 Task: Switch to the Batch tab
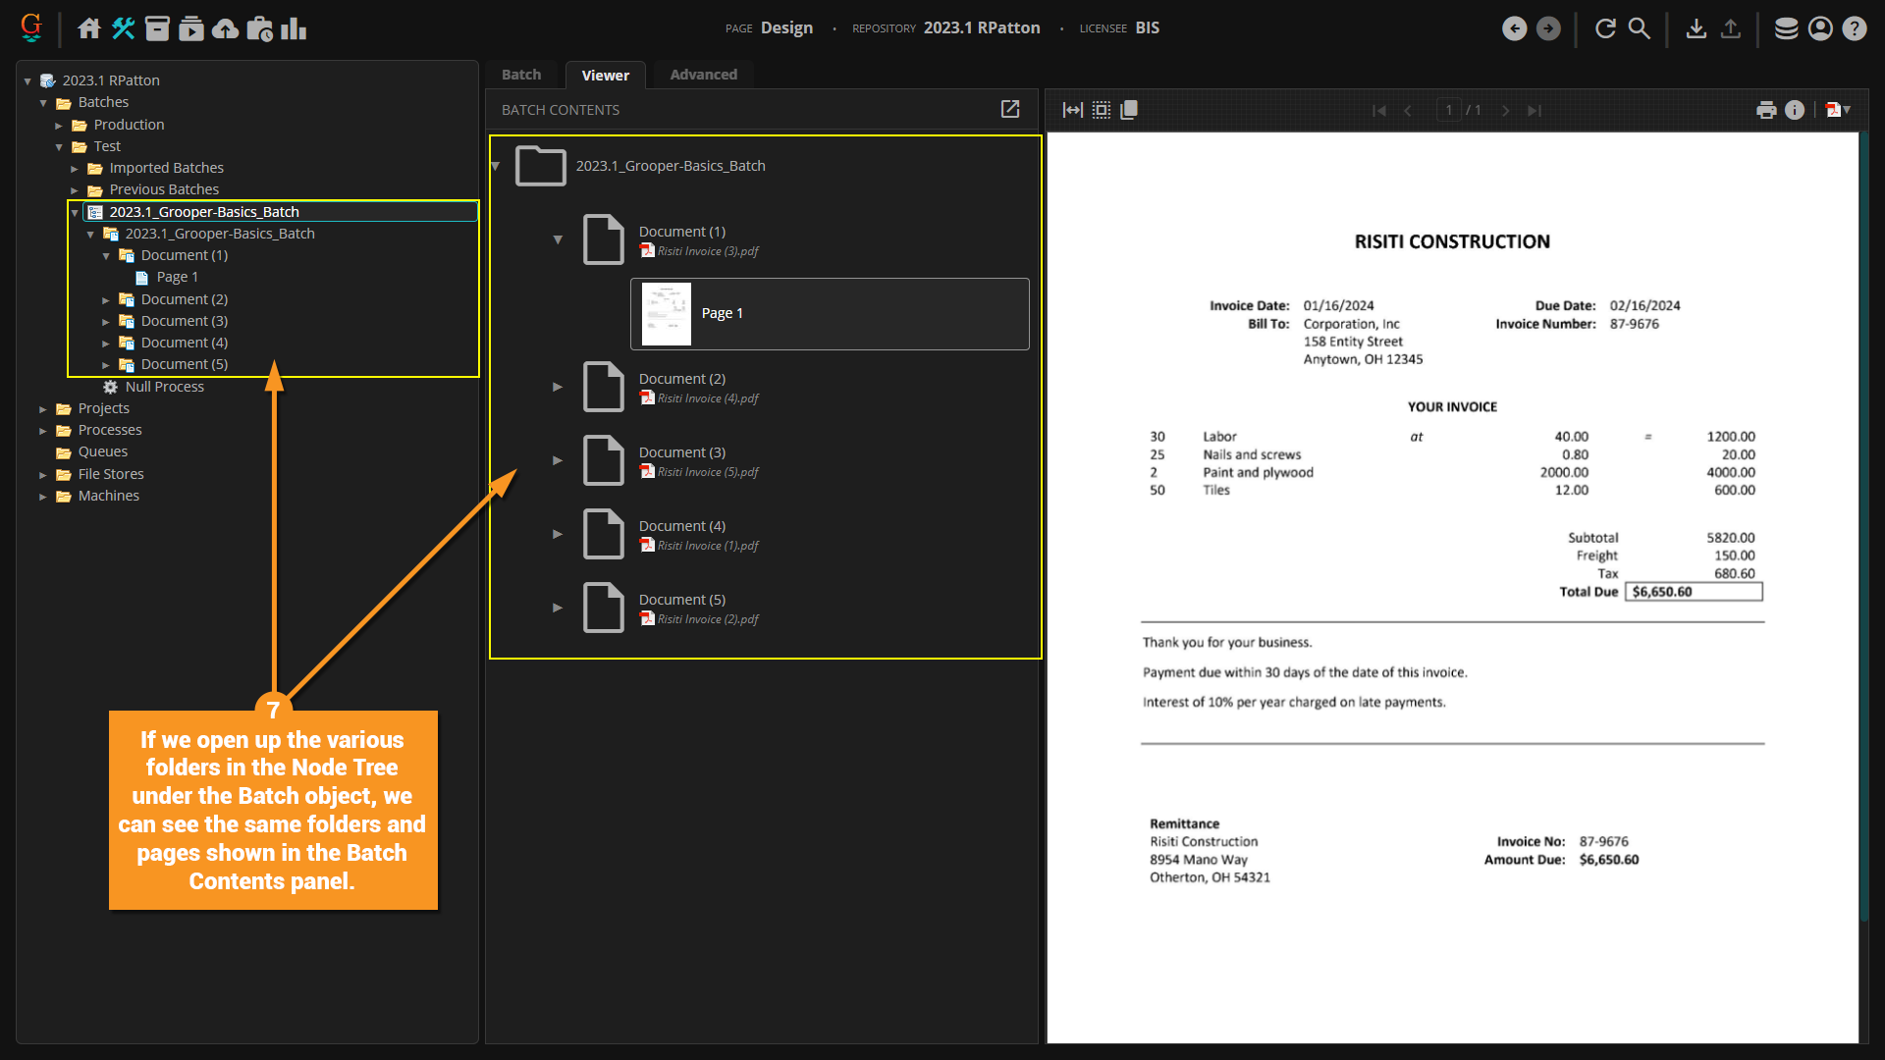point(521,75)
